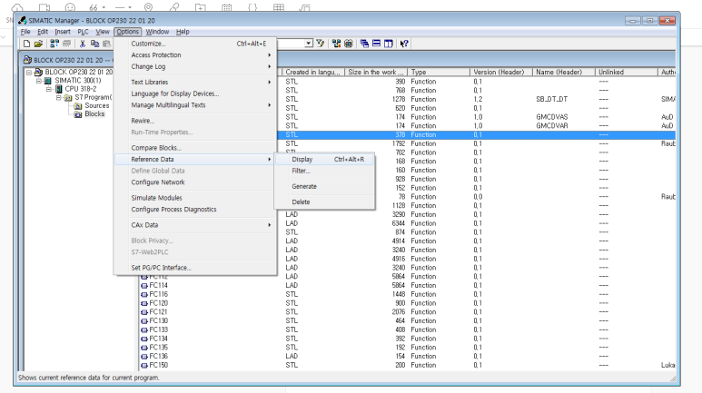
Task: Click the SB_DT_DT name cell
Action: pos(551,99)
